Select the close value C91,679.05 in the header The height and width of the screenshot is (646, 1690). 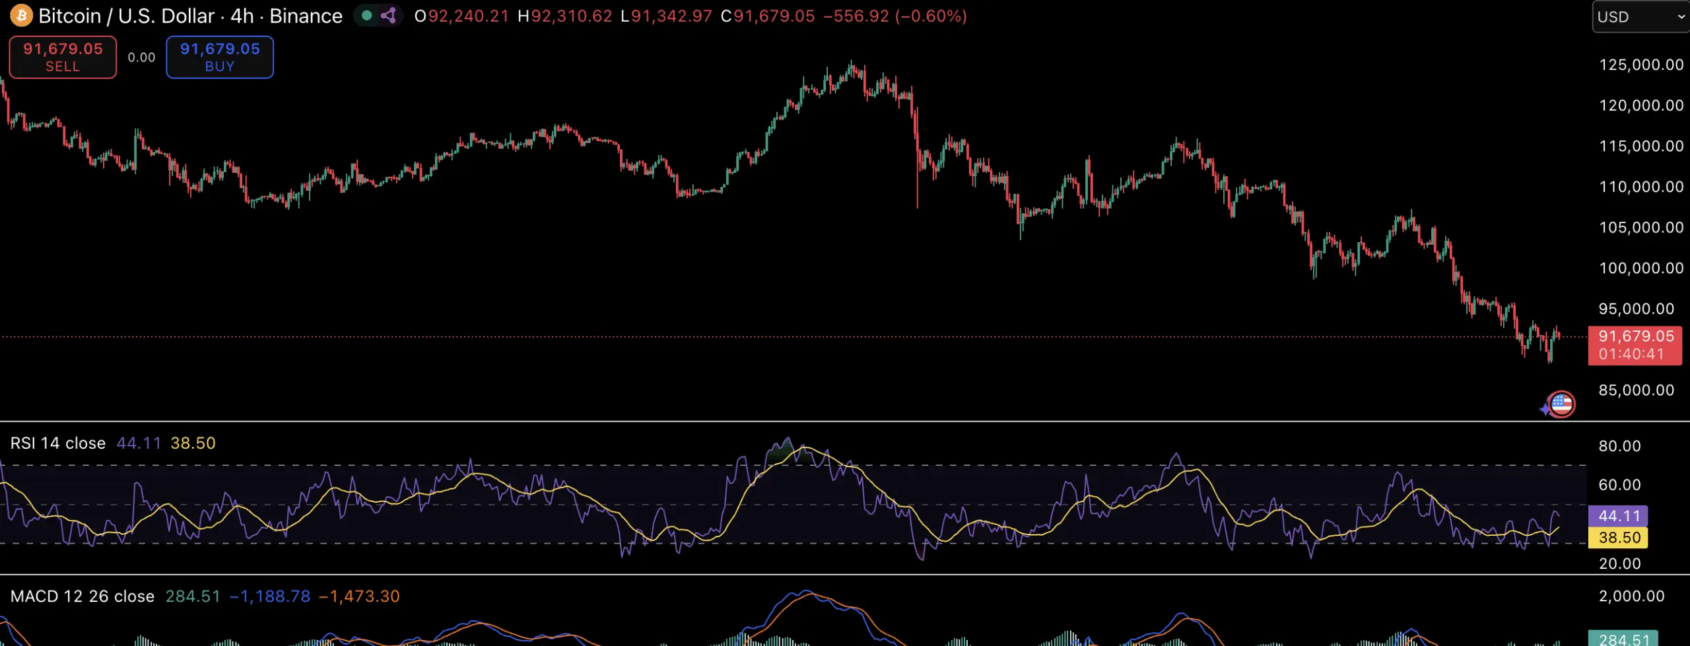768,16
